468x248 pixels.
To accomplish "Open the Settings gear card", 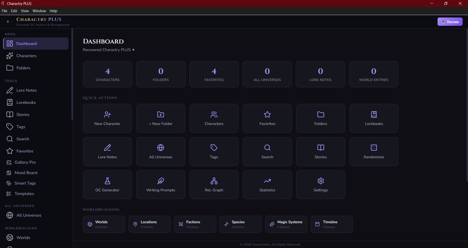I will 321,185.
